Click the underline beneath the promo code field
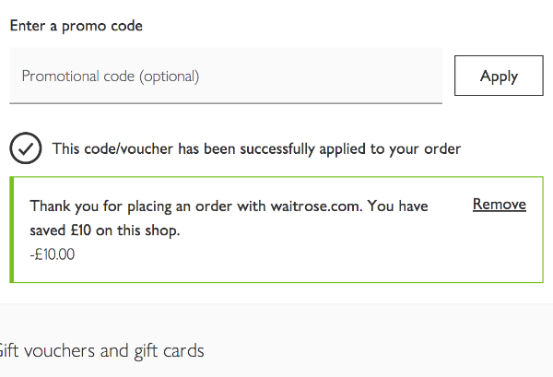Viewport: 553px width, 377px height. point(226,103)
